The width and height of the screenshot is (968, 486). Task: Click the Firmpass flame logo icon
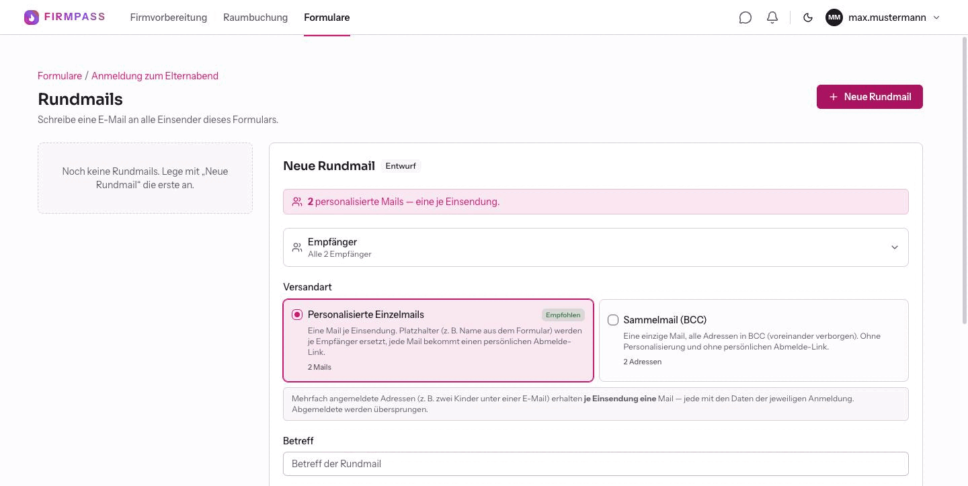[32, 17]
